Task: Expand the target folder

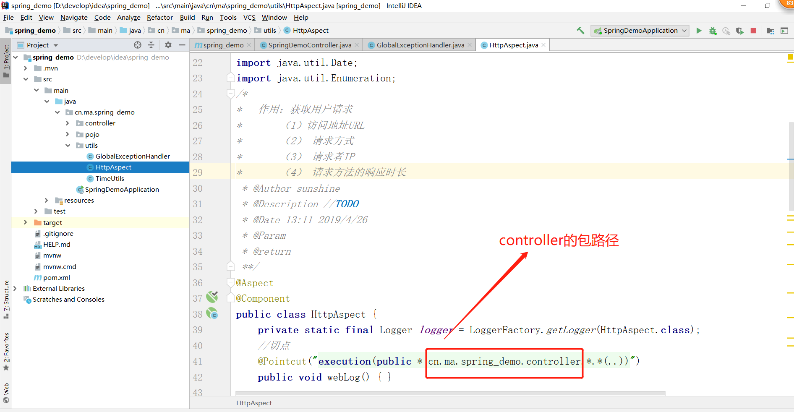Action: coord(26,222)
